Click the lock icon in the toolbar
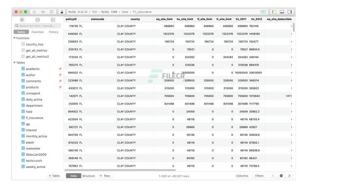Image resolution: width=339 pixels, height=196 pixels. tap(62, 12)
